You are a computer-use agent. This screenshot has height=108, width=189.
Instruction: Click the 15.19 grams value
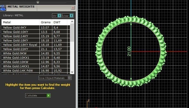click(x=45, y=36)
